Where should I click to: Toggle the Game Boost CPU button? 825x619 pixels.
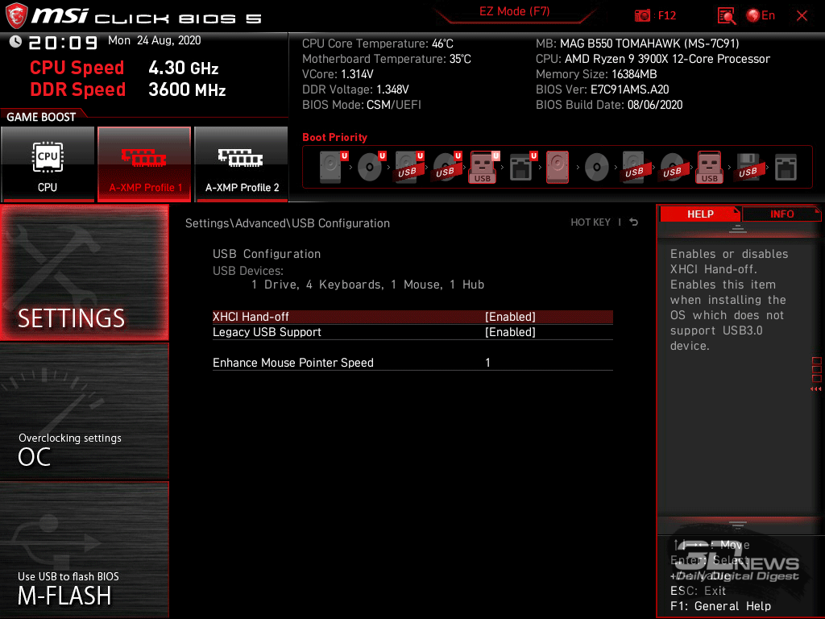coord(48,164)
